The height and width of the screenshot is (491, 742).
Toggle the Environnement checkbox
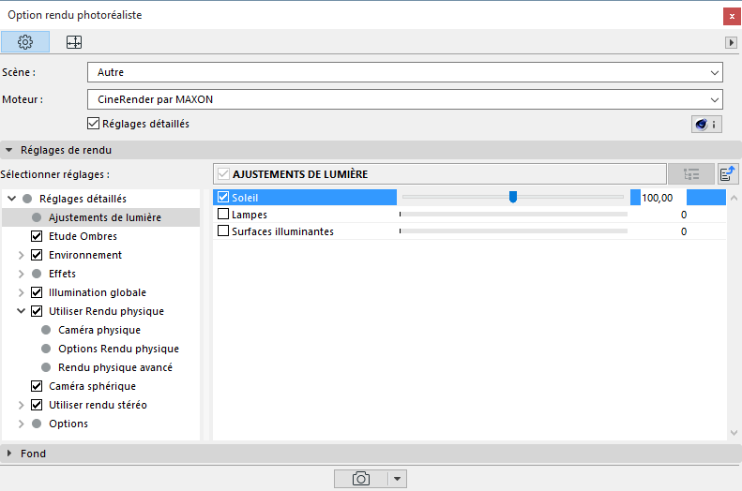click(x=37, y=255)
